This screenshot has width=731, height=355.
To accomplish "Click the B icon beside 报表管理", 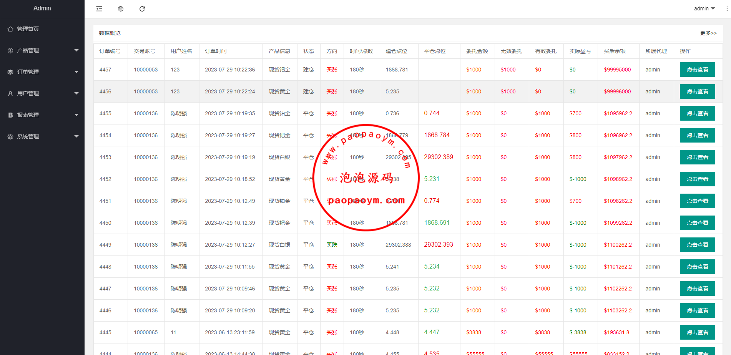I will tap(10, 115).
